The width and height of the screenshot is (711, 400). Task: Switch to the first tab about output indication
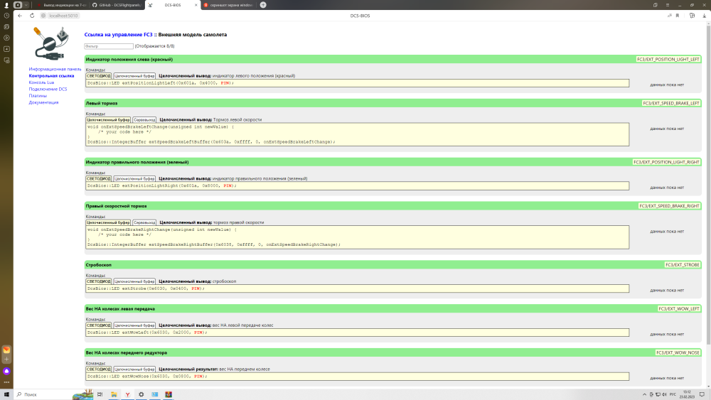tap(61, 5)
